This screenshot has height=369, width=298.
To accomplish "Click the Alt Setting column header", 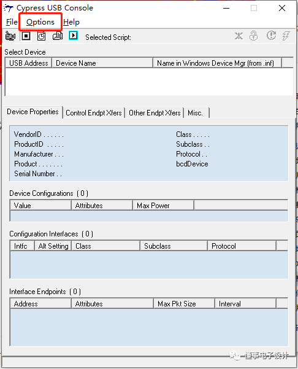I will [53, 246].
